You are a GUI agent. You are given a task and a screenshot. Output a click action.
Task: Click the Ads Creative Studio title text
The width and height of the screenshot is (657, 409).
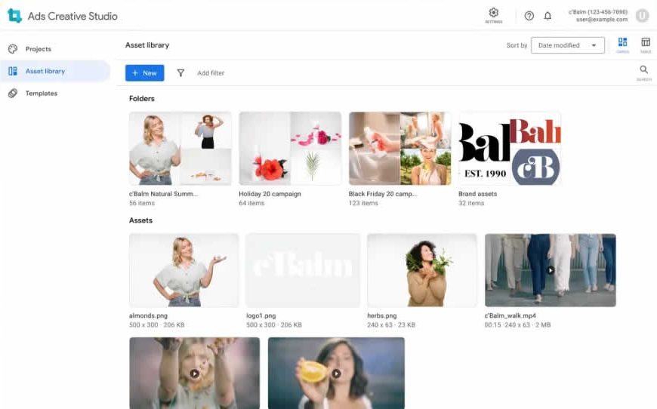pos(72,17)
